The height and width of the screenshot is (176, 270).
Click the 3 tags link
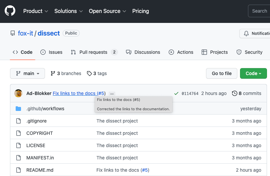point(97,73)
